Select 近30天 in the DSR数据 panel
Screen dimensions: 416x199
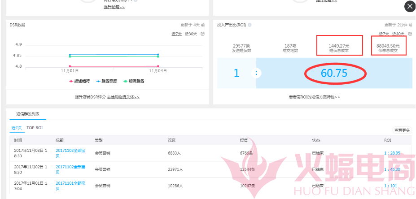191,34
